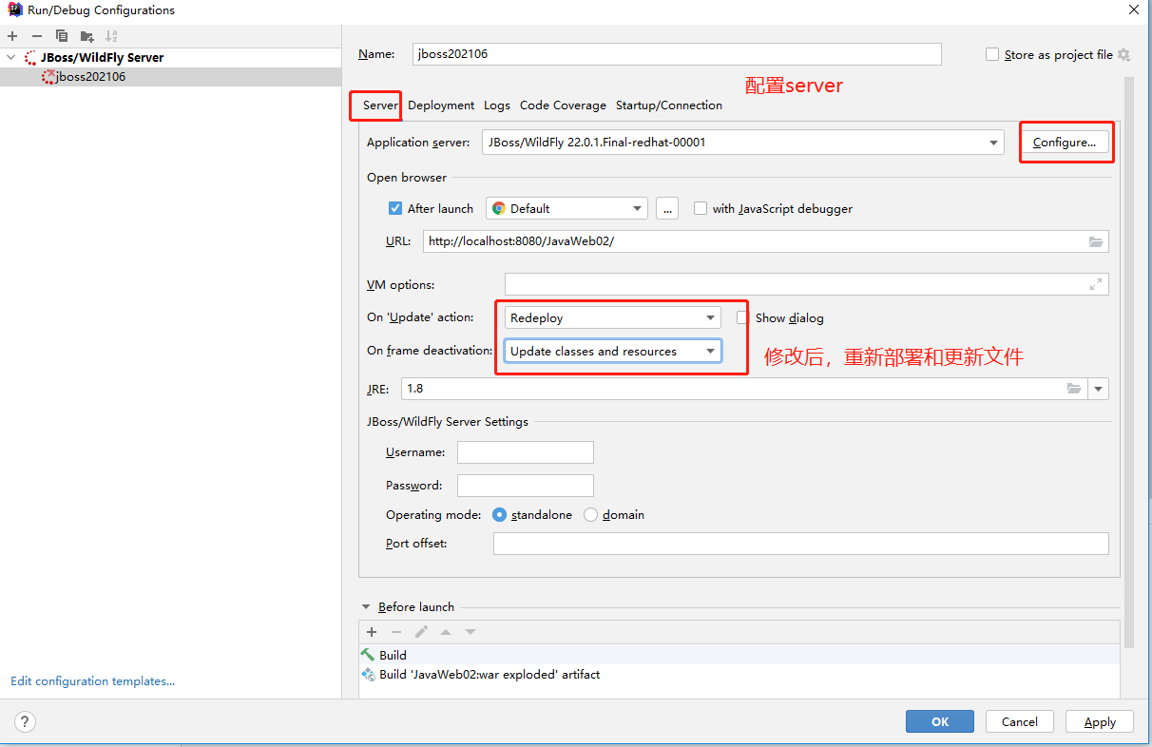
Task: Click the artifact build icon
Action: pos(368,675)
